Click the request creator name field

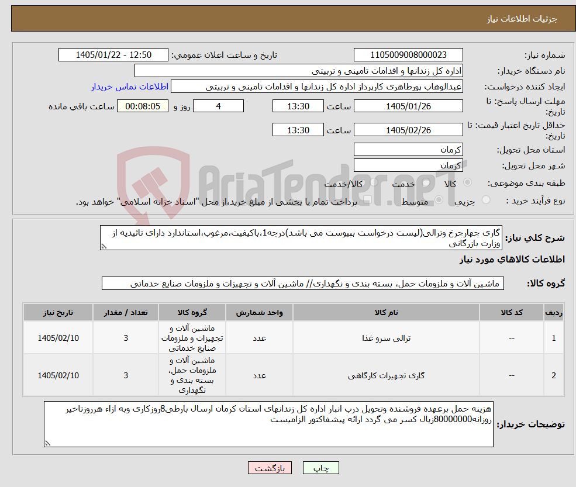pyautogui.click(x=316, y=87)
